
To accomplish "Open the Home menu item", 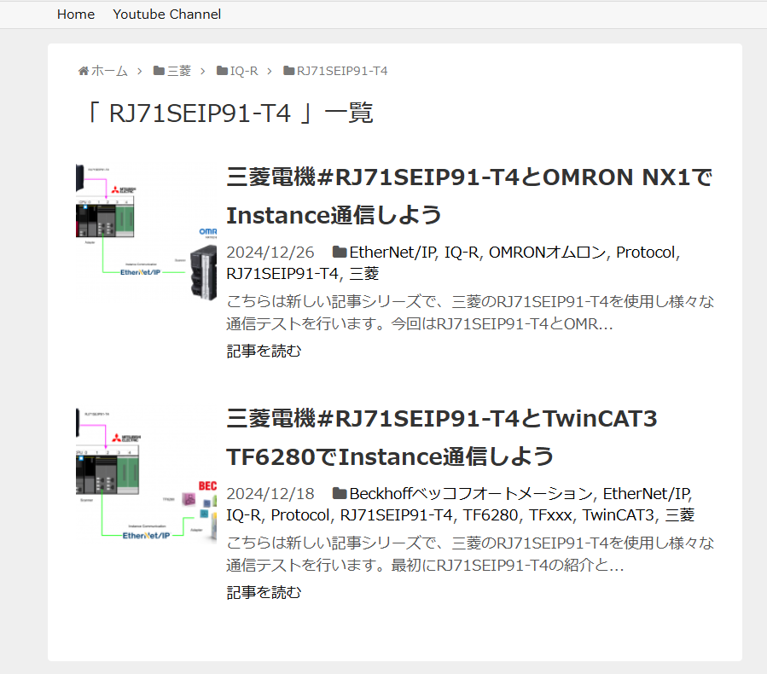I will (x=76, y=14).
